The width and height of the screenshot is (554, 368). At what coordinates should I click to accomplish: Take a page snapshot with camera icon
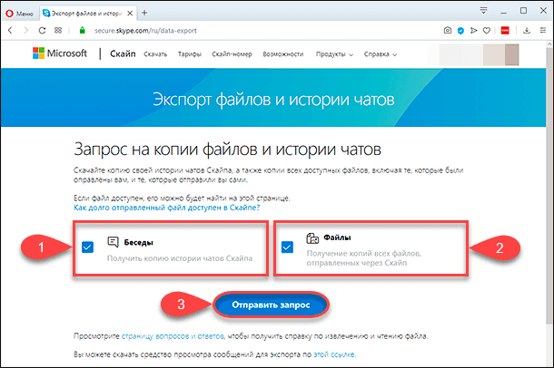[448, 31]
